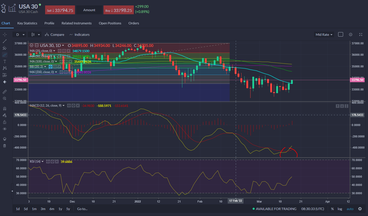Click the zoom-in magnifier tool
The width and height of the screenshot is (368, 216).
click(x=4, y=99)
